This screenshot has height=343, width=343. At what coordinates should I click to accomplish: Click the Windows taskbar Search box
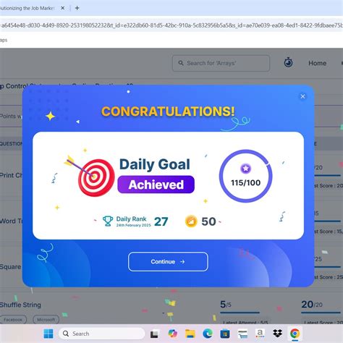[x=101, y=334]
